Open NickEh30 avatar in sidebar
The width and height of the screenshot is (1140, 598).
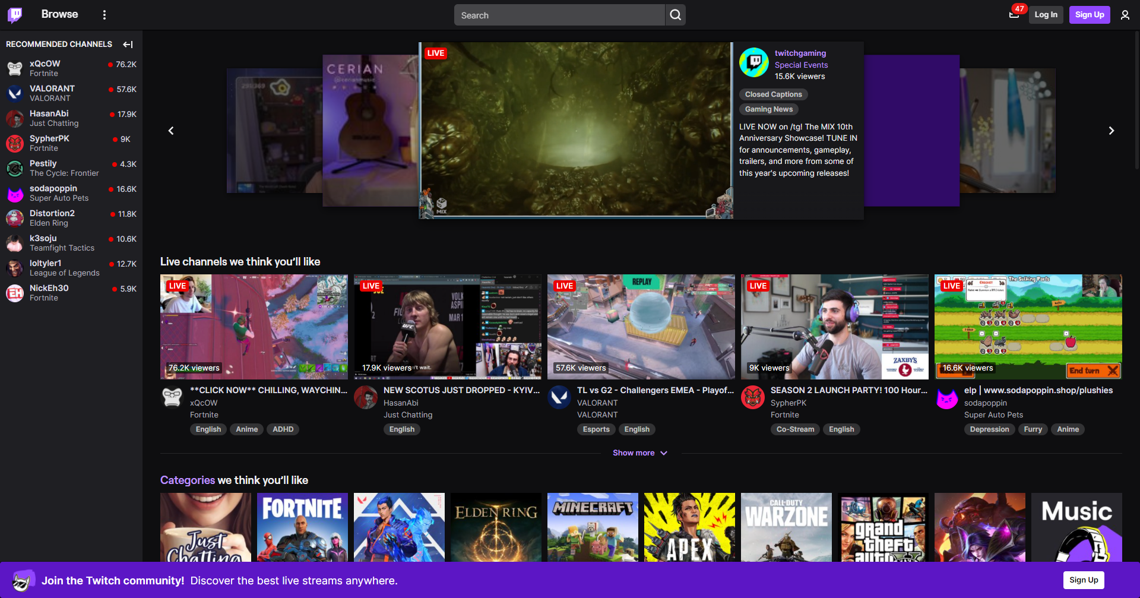[15, 293]
